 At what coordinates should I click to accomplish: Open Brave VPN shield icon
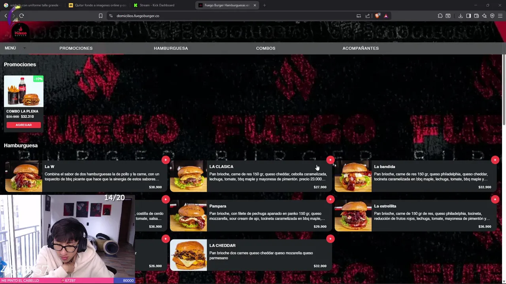(492, 16)
